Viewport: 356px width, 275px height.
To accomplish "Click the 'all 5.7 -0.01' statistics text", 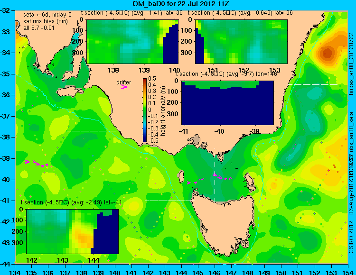I will click(x=39, y=28).
